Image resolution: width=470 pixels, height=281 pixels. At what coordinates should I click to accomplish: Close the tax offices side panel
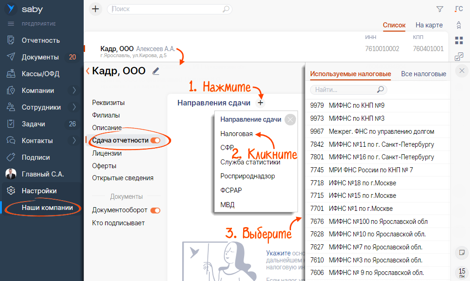pyautogui.click(x=462, y=71)
